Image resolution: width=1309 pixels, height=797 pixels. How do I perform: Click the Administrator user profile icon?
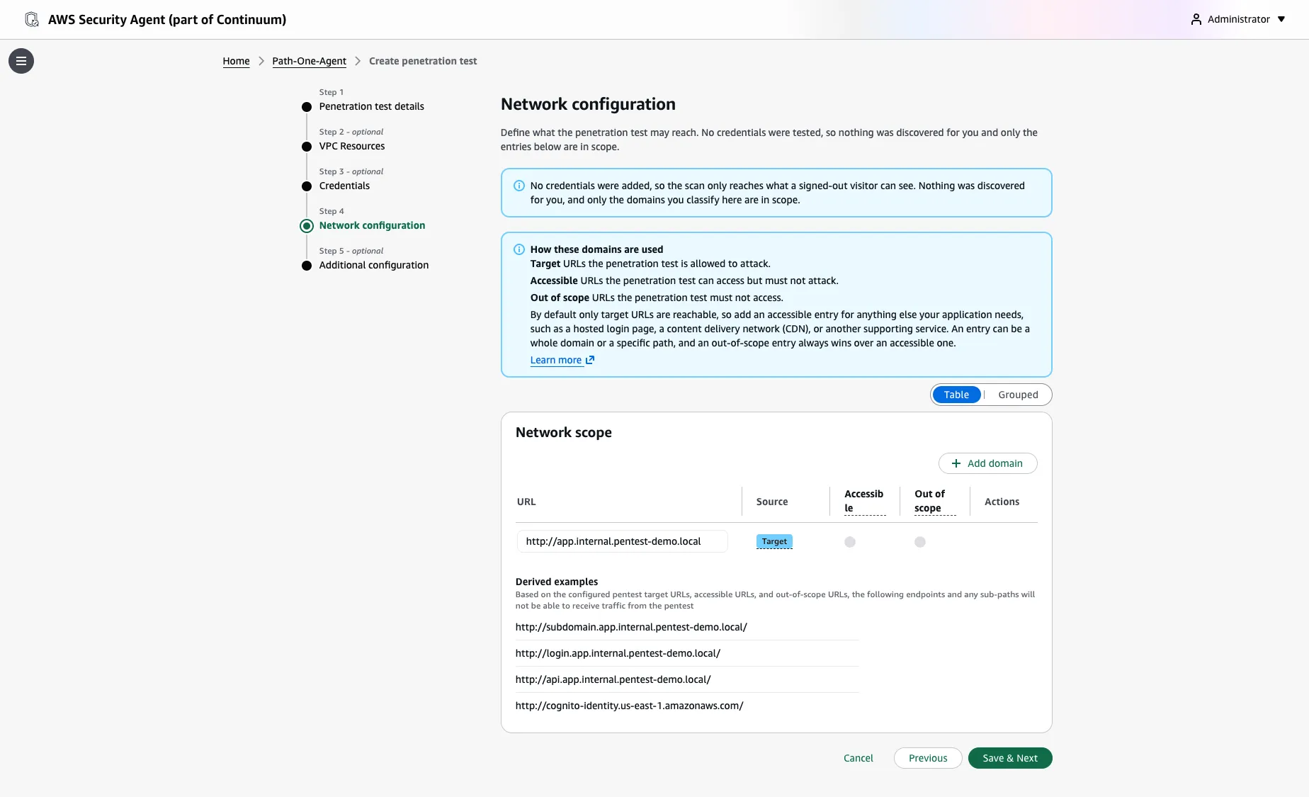click(1196, 19)
